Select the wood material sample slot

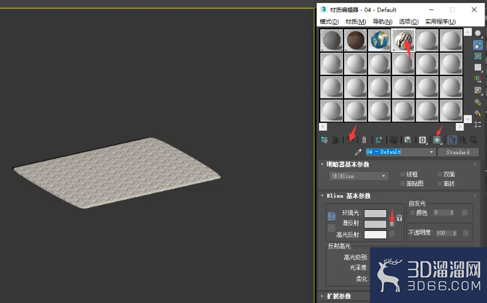coord(356,40)
